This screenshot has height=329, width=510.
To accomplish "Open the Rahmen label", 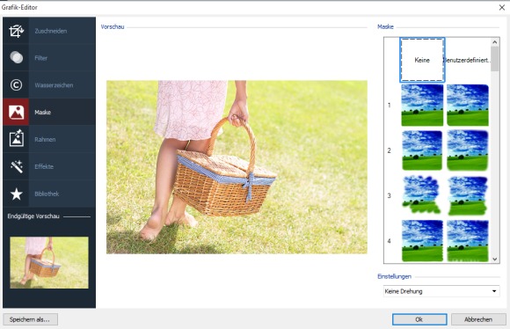I will click(45, 139).
